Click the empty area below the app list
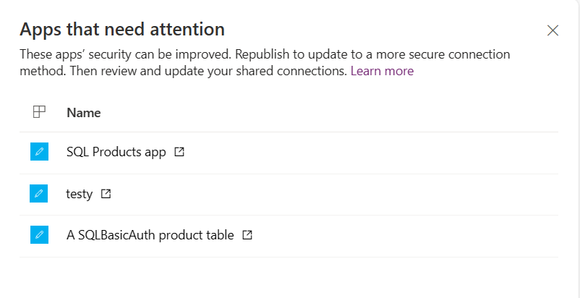The width and height of the screenshot is (580, 298). coord(289,277)
